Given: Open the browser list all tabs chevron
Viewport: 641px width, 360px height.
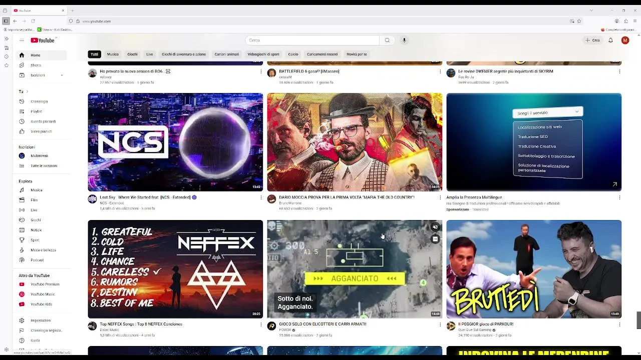Looking at the screenshot, I should [x=591, y=10].
